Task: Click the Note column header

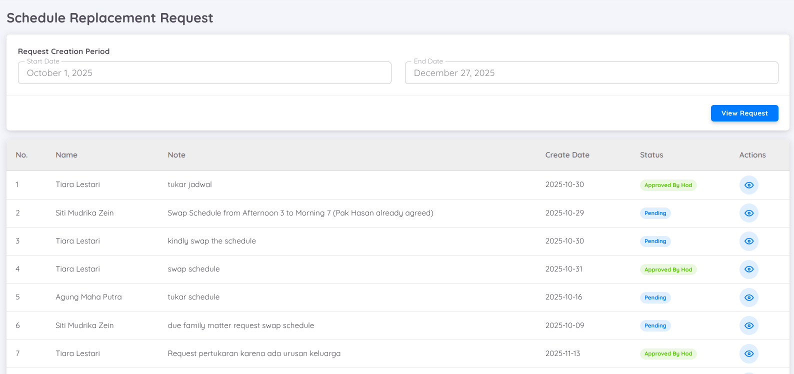Action: click(x=176, y=155)
